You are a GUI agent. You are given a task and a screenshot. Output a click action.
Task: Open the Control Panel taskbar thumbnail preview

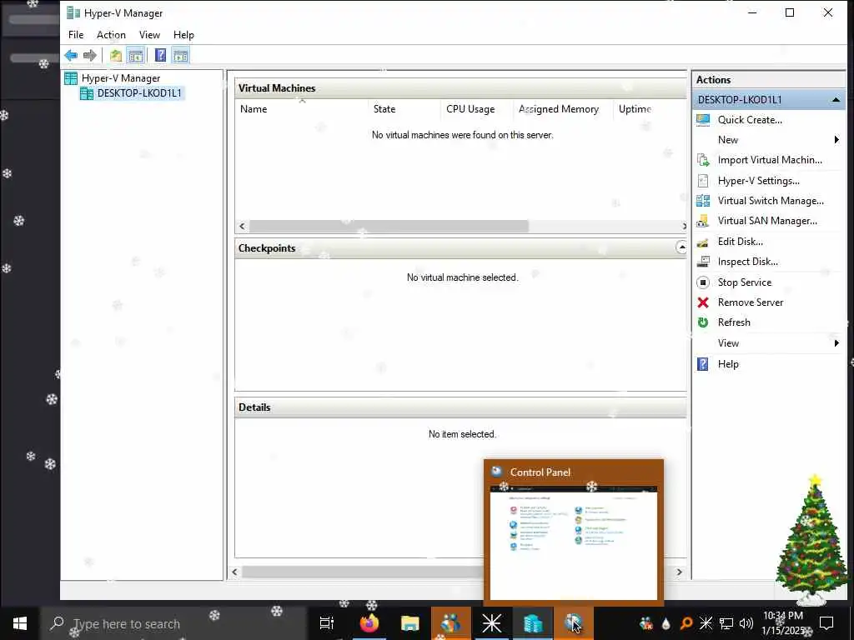[574, 532]
